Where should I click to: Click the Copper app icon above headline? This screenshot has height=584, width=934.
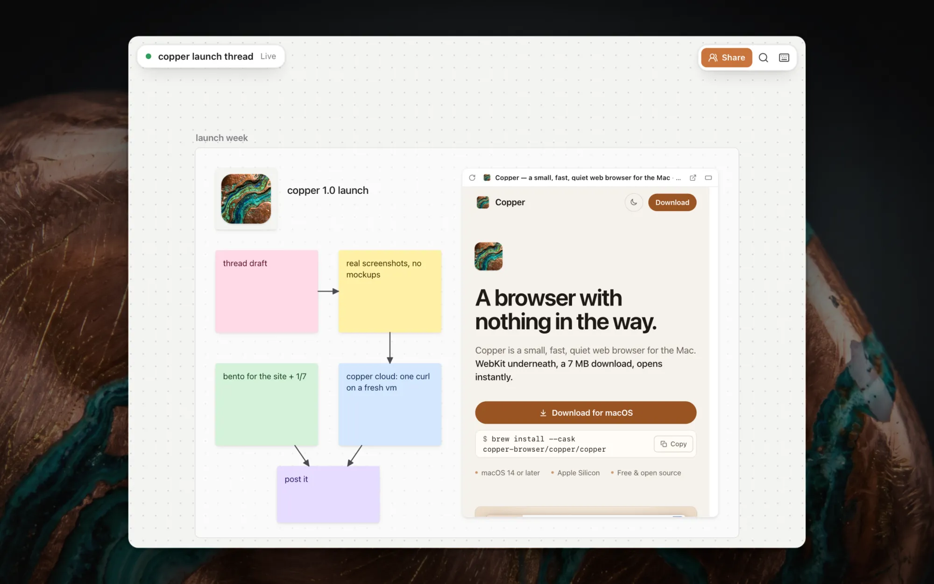[488, 256]
